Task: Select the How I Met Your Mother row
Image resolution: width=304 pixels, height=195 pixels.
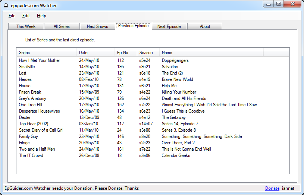Action: click(40, 60)
